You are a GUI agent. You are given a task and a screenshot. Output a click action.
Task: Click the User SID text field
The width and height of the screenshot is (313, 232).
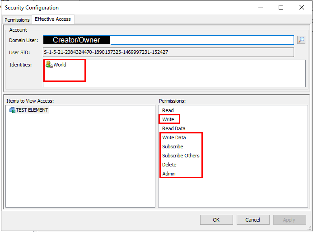tap(168, 52)
